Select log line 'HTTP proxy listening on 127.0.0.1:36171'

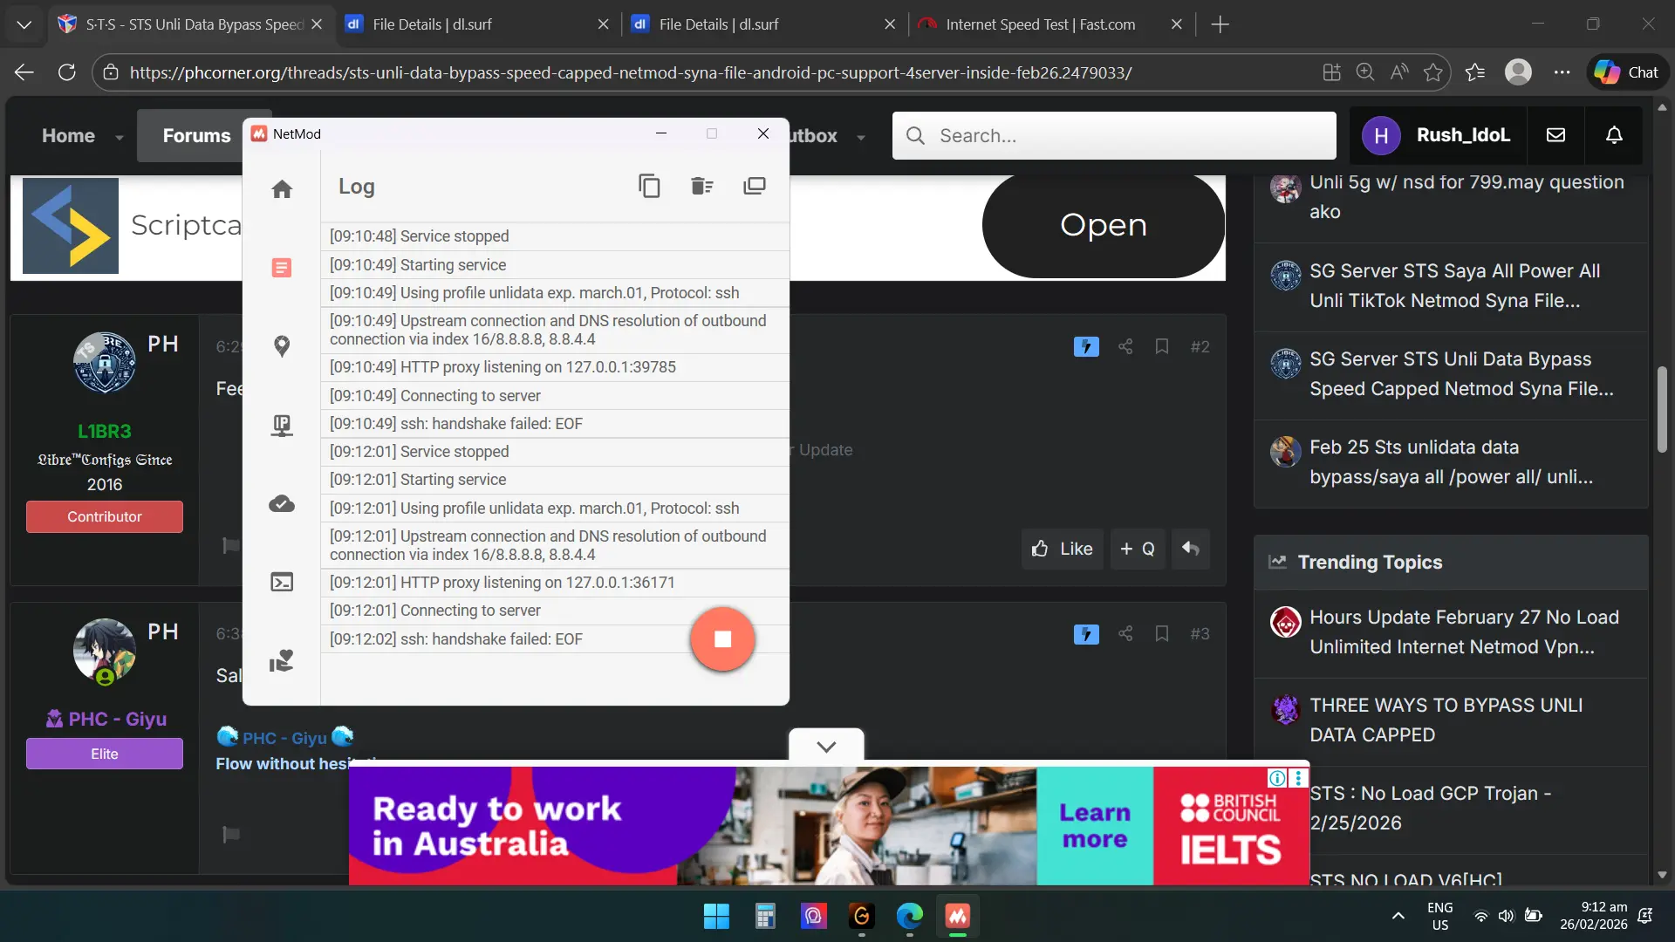pyautogui.click(x=555, y=583)
